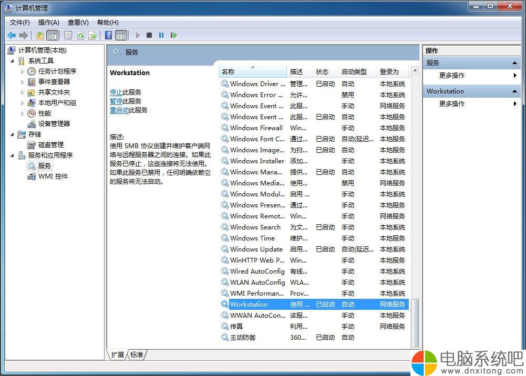Select the Windows Update service row
Viewport: 526px width, 376px height.
coord(314,249)
